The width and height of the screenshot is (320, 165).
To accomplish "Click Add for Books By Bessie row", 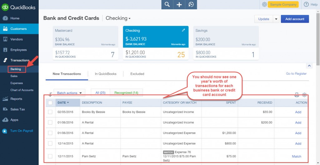I will click(298, 112).
